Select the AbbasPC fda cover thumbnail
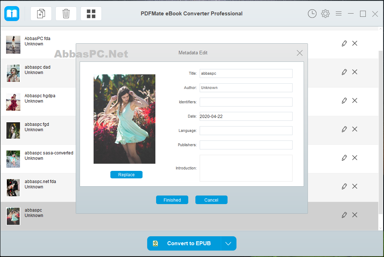Viewport: 384px width, 257px height. (x=13, y=45)
